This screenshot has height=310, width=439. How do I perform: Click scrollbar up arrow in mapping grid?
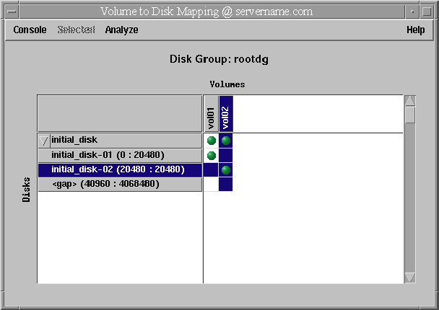tap(410, 101)
